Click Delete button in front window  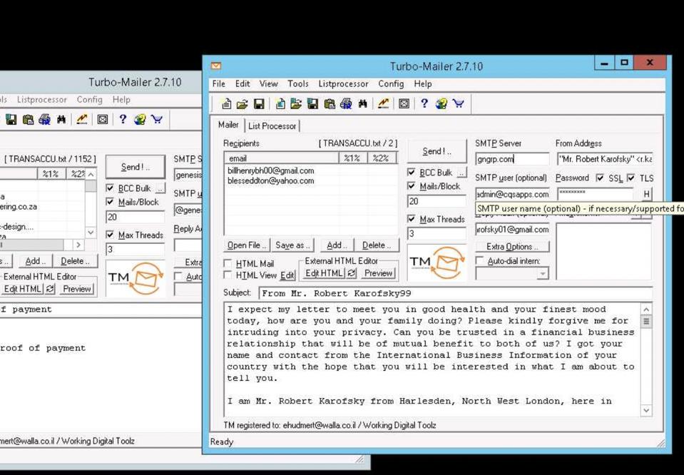(377, 245)
